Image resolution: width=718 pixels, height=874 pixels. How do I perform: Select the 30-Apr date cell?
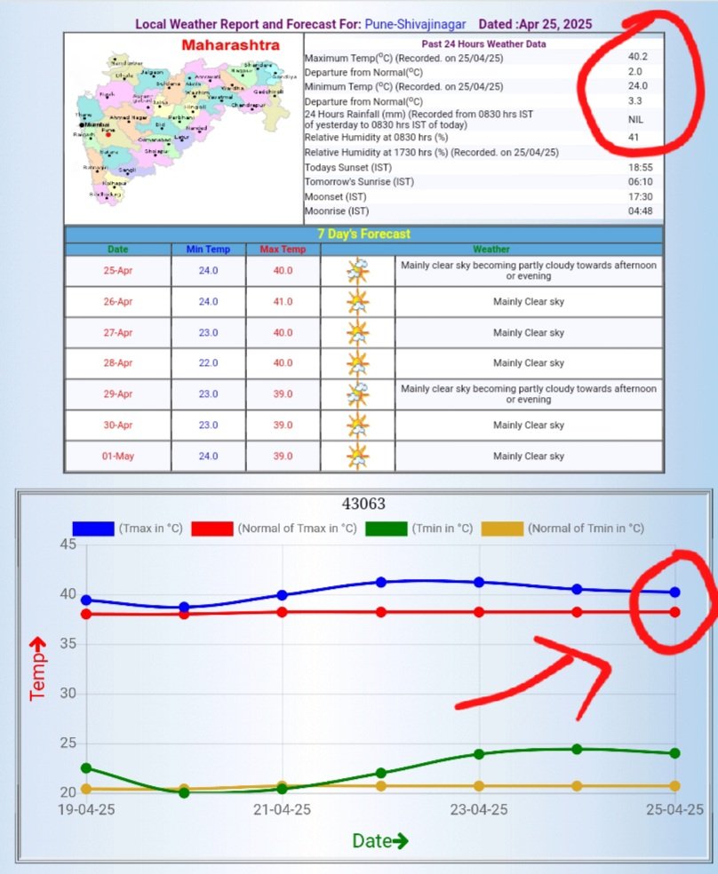(x=117, y=425)
